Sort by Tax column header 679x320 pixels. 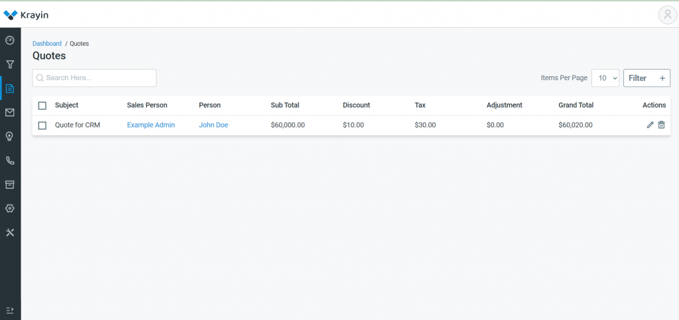(420, 105)
